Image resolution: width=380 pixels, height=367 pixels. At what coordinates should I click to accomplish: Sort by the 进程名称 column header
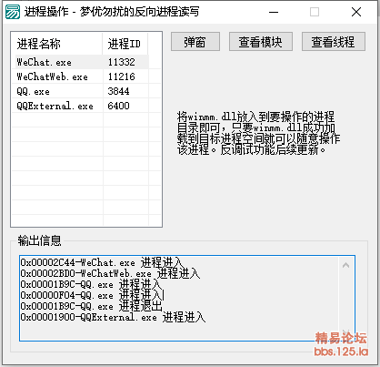(57, 44)
